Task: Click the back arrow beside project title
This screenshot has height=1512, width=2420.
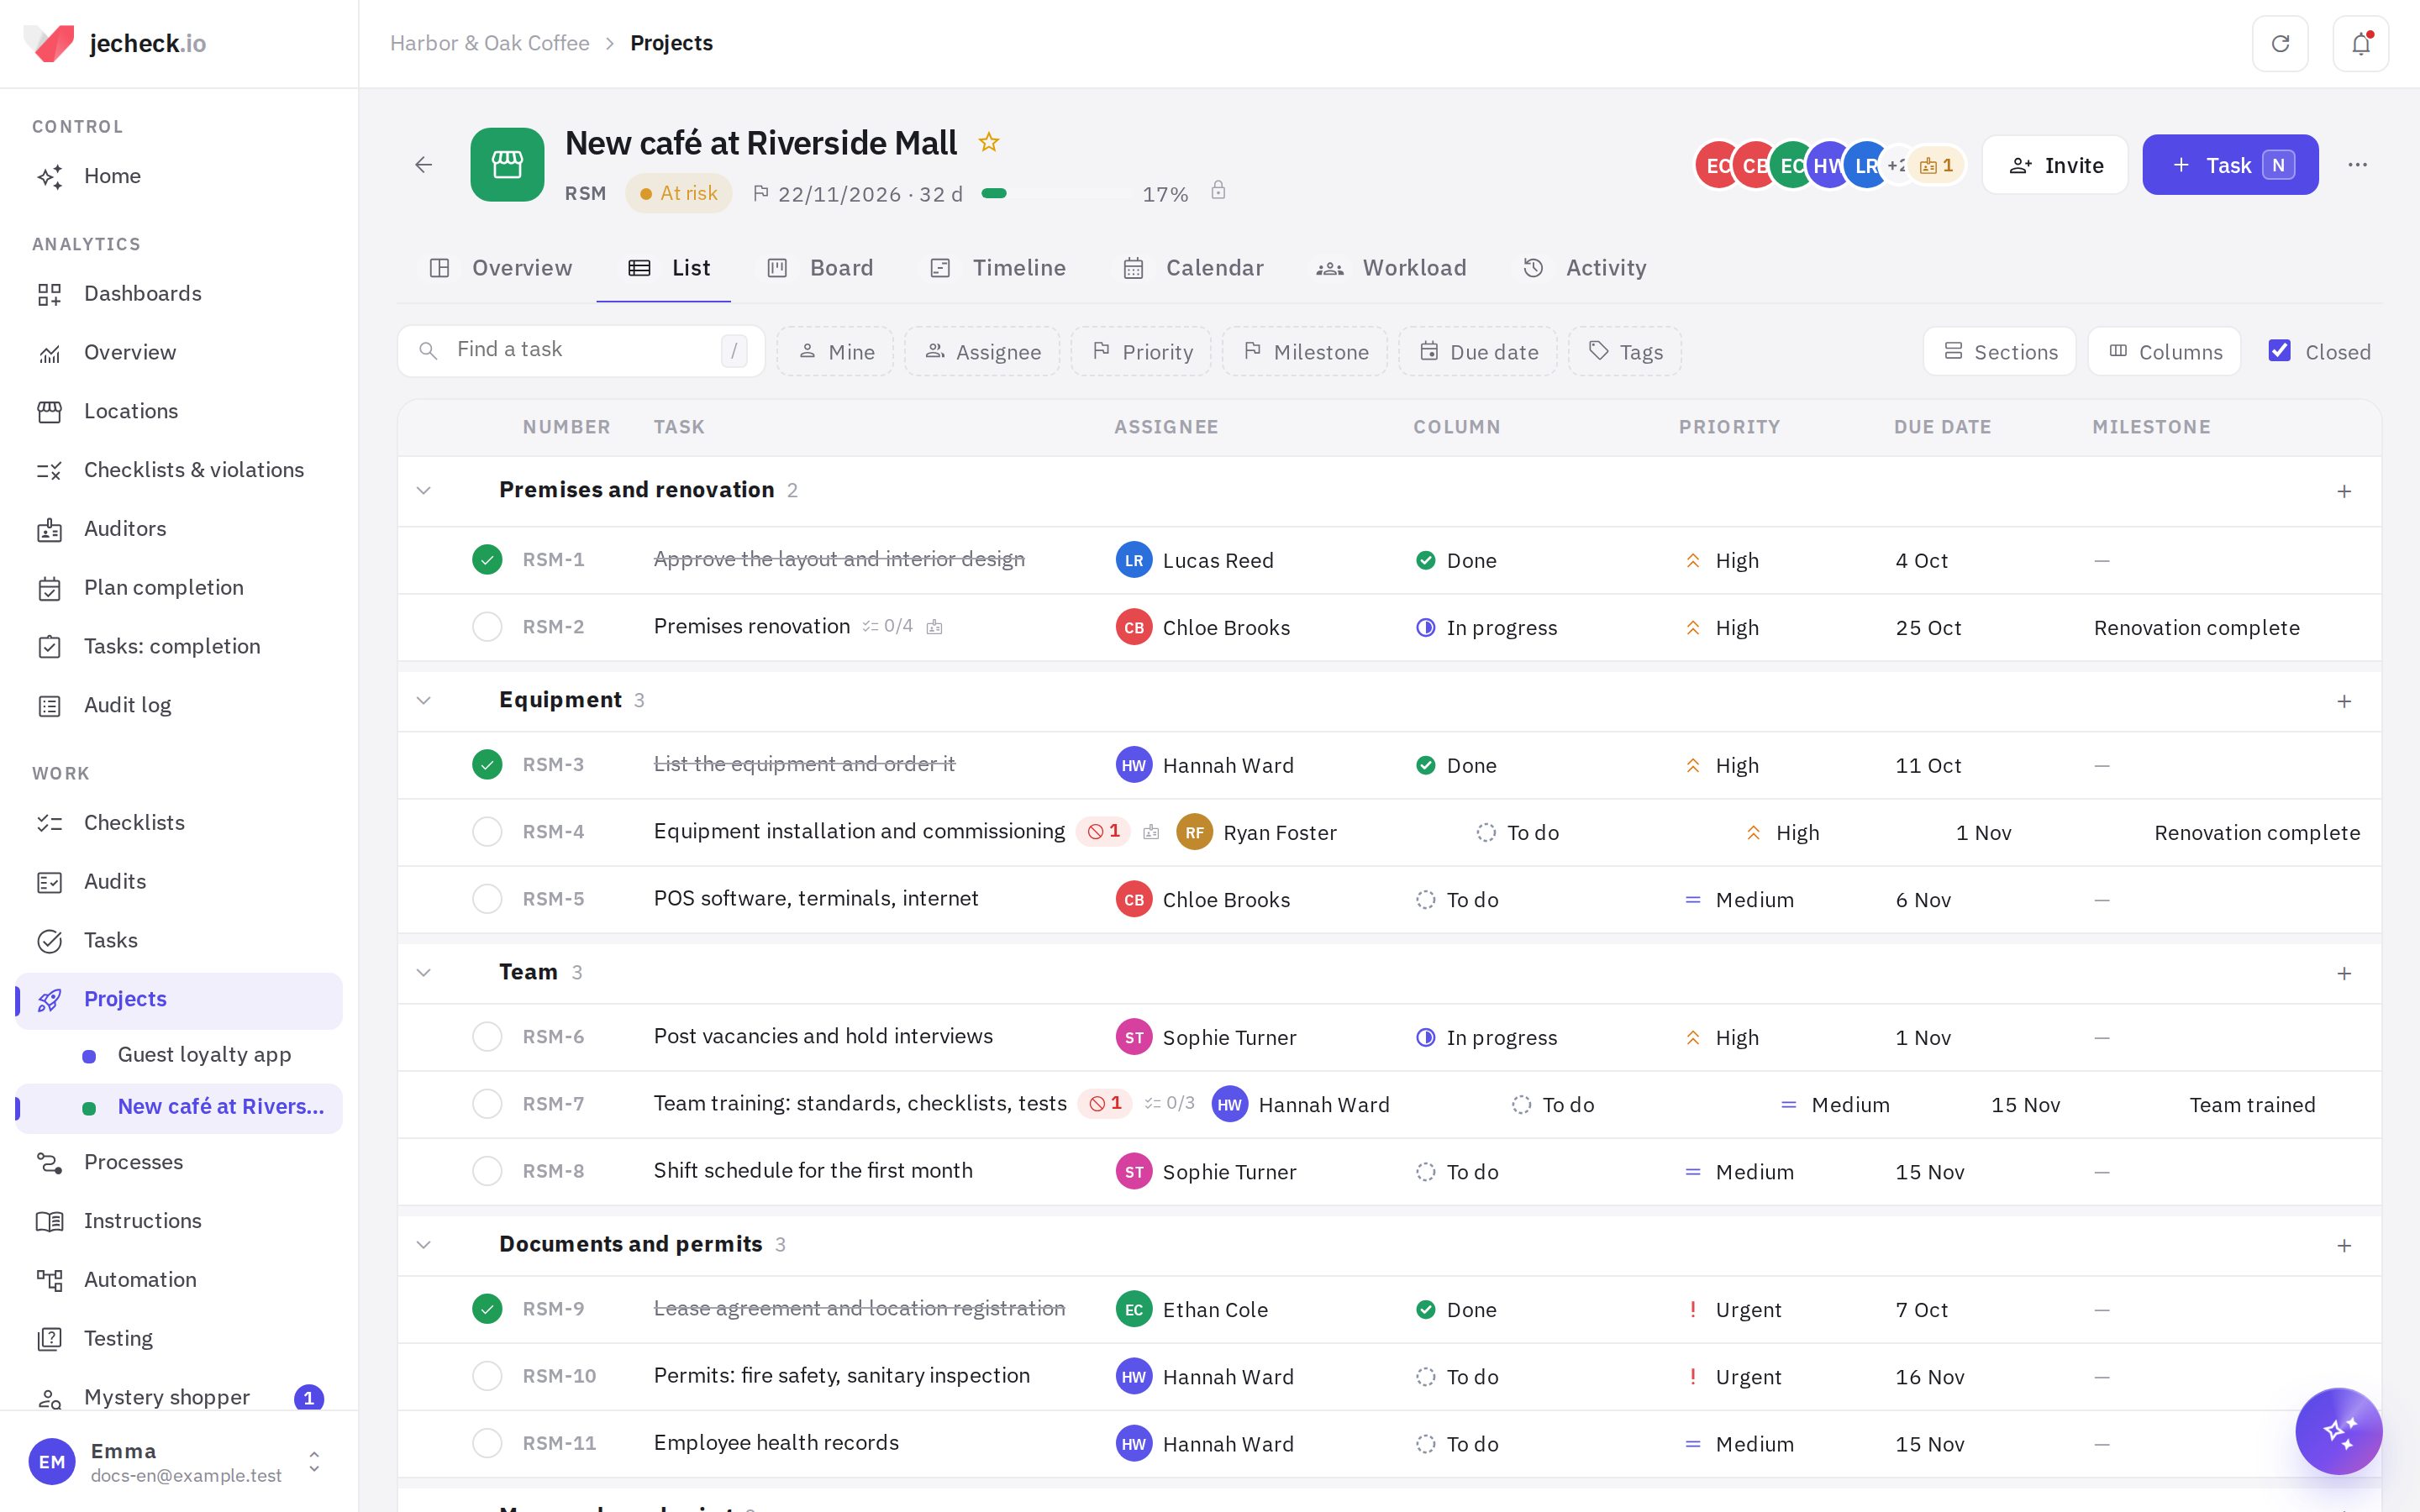Action: point(424,165)
